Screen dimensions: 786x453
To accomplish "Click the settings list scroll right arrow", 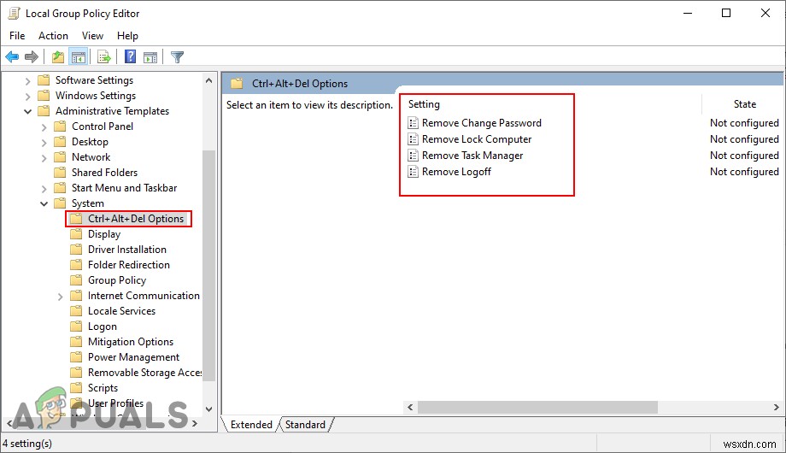I will pos(776,408).
